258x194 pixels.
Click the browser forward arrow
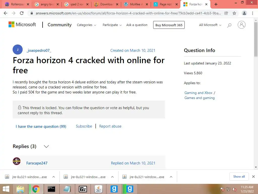pos(14,13)
